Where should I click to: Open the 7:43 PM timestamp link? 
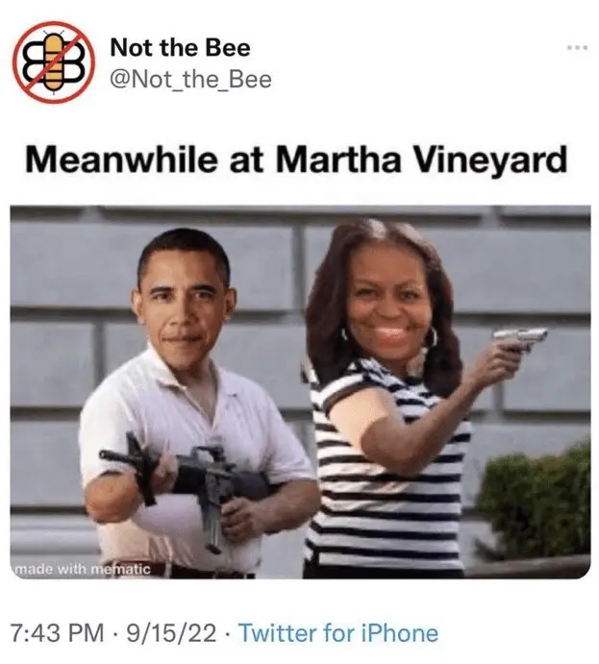click(57, 633)
